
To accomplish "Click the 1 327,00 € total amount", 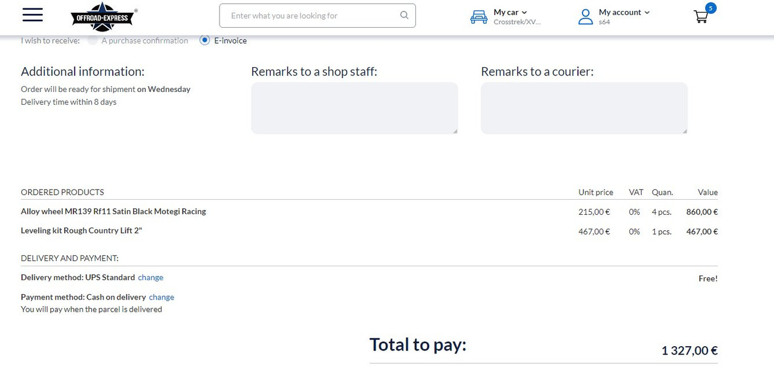I will 689,350.
